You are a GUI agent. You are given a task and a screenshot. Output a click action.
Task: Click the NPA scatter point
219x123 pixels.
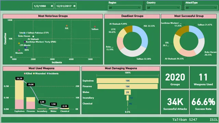[25, 47]
